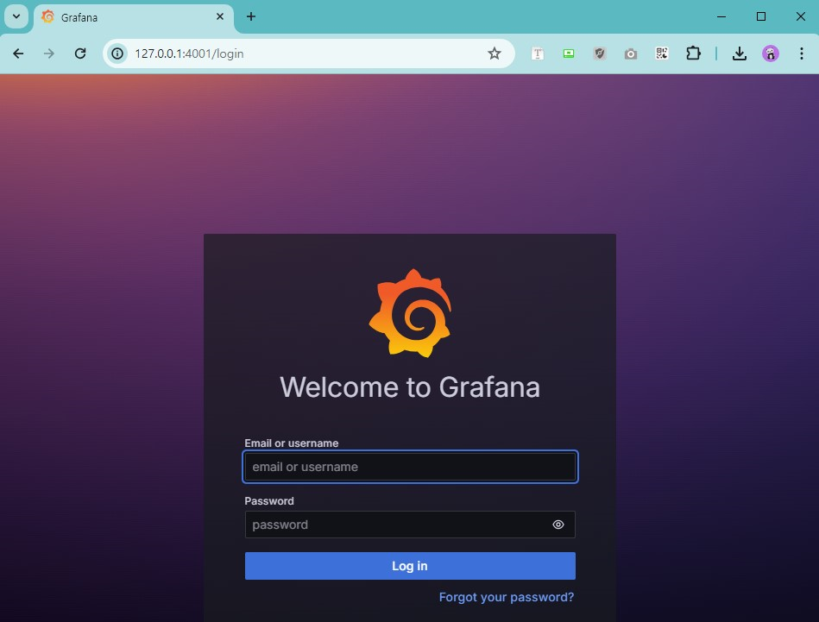Click the address bar URL 127.0.0.1:4001/login
The width and height of the screenshot is (819, 622).
(189, 53)
